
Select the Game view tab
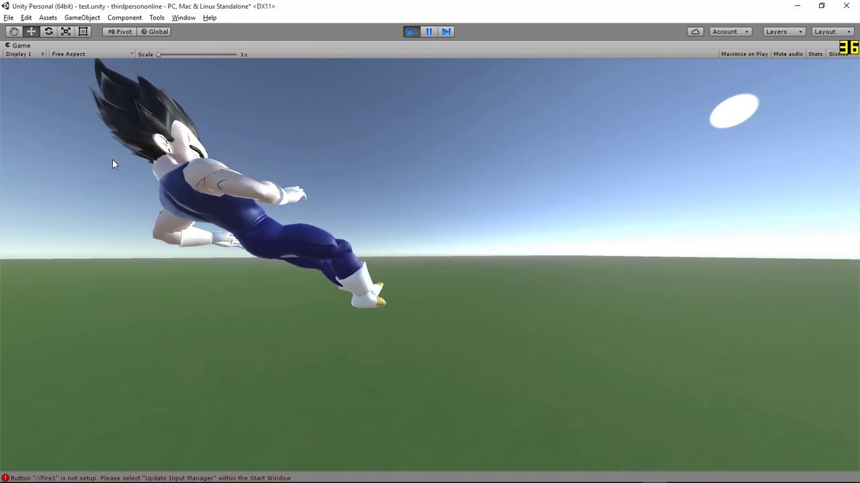pos(18,45)
